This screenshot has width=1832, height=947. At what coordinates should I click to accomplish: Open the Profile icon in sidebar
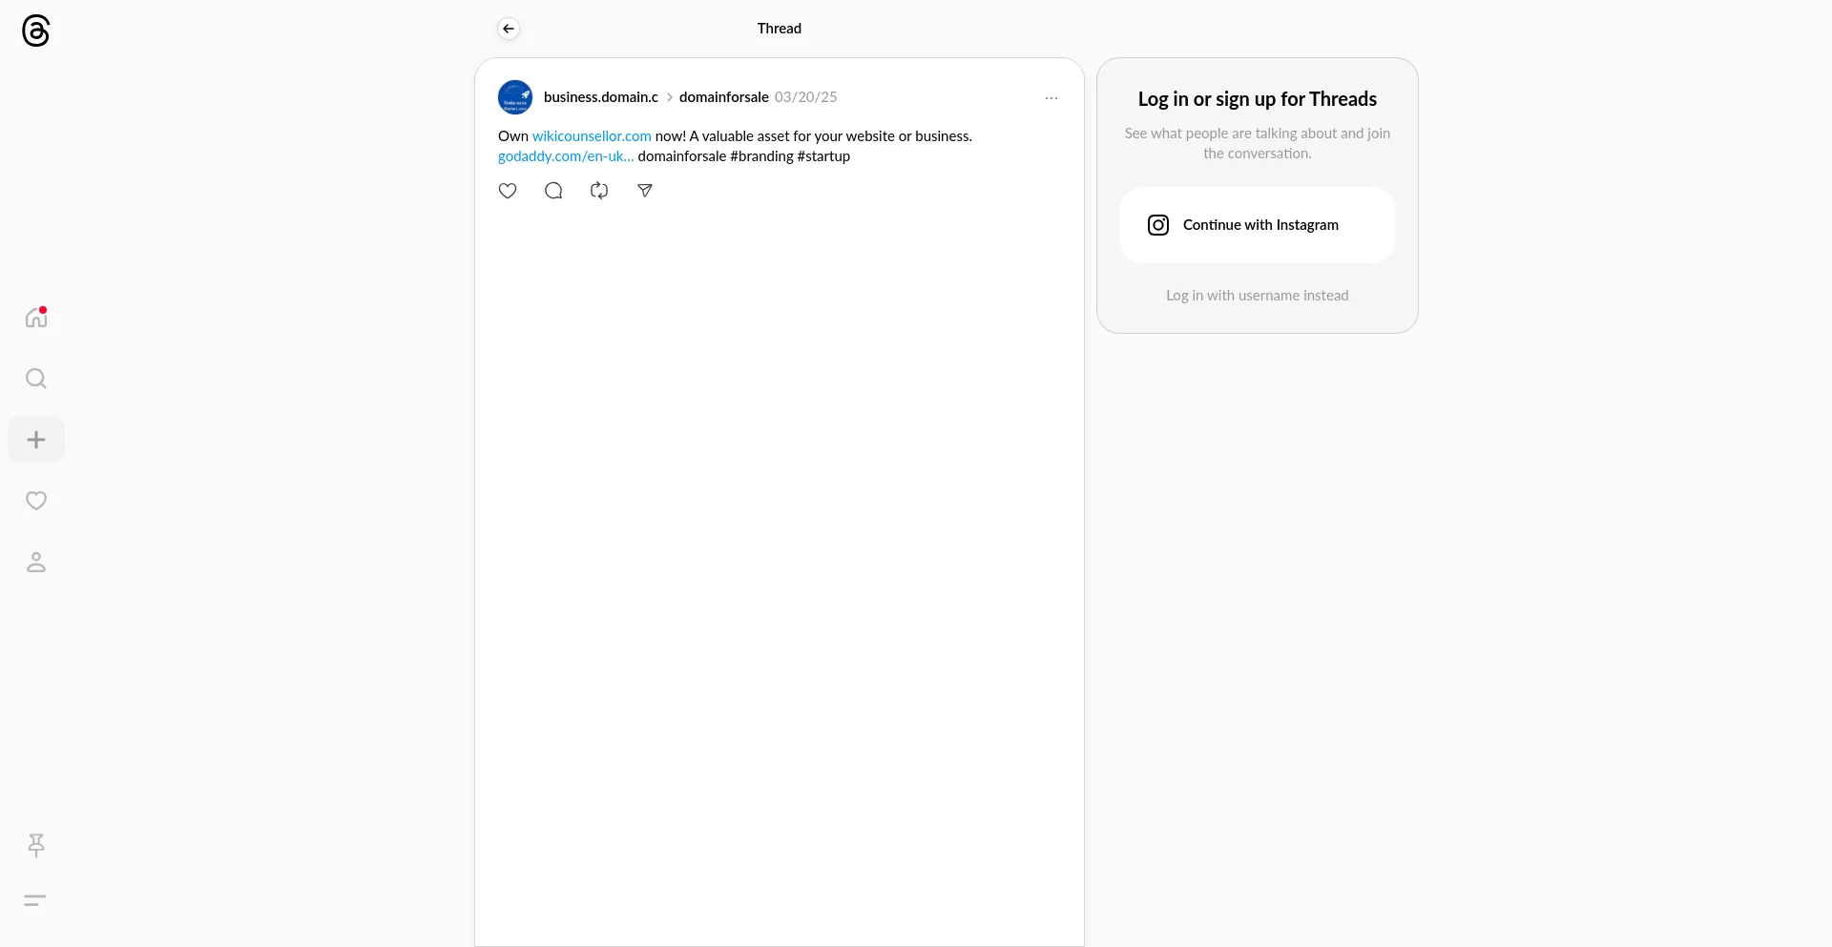36,563
